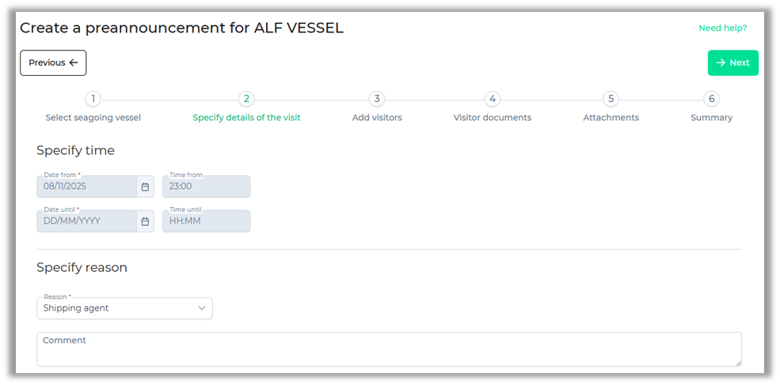Open the Need help? link

[x=722, y=28]
